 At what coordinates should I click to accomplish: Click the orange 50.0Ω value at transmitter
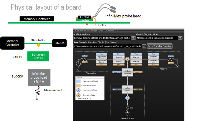click(x=84, y=62)
